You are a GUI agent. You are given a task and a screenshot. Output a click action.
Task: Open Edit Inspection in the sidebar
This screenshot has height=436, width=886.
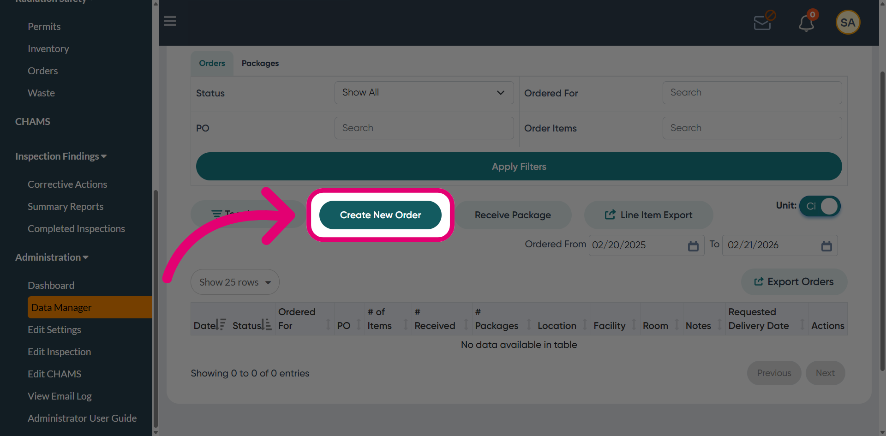click(x=60, y=352)
